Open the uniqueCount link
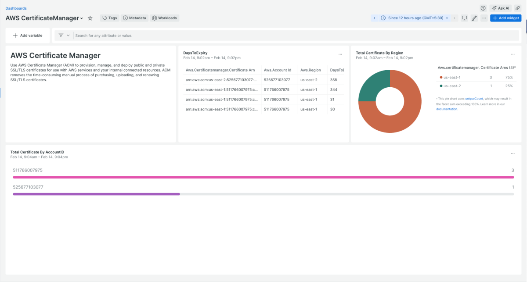 point(474,99)
